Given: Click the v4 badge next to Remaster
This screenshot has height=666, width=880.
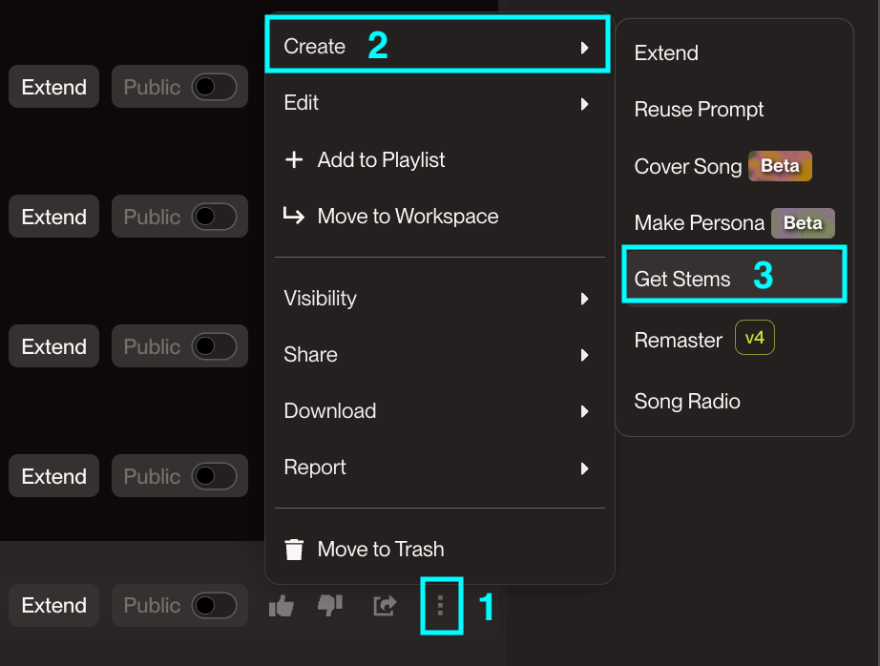Looking at the screenshot, I should [754, 338].
